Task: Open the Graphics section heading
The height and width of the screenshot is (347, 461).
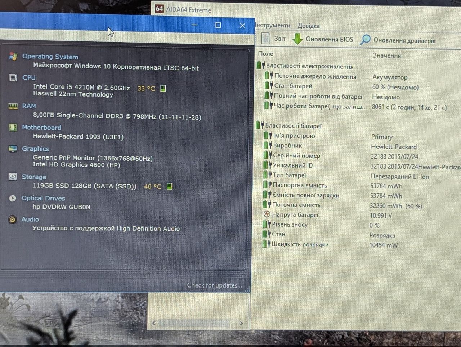Action: tap(35, 148)
